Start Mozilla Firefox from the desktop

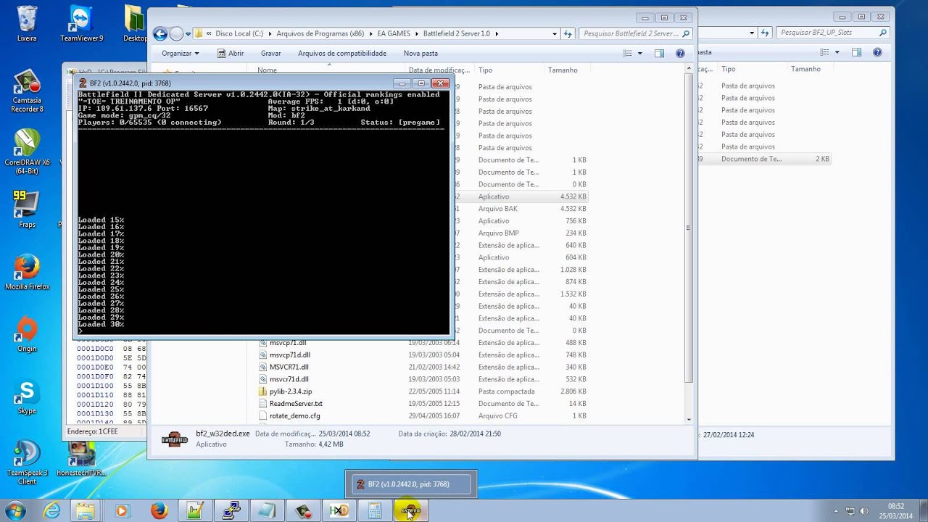click(x=27, y=272)
